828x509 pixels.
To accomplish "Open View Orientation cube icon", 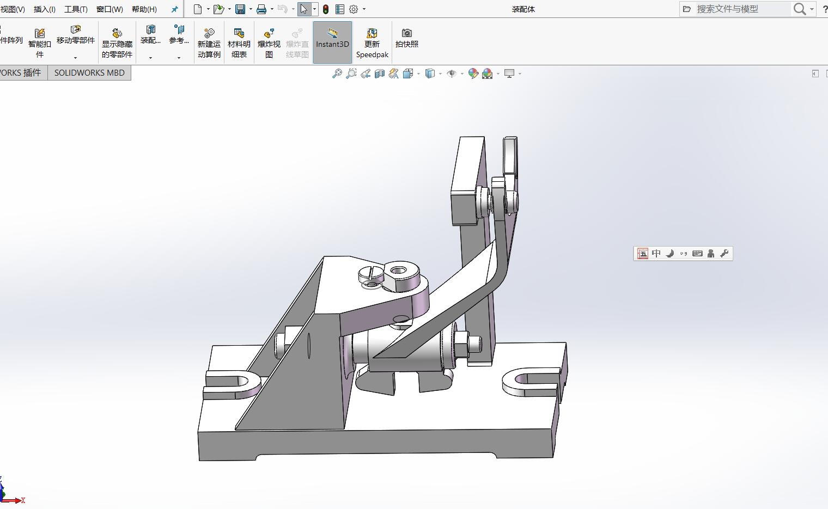I will tap(408, 73).
